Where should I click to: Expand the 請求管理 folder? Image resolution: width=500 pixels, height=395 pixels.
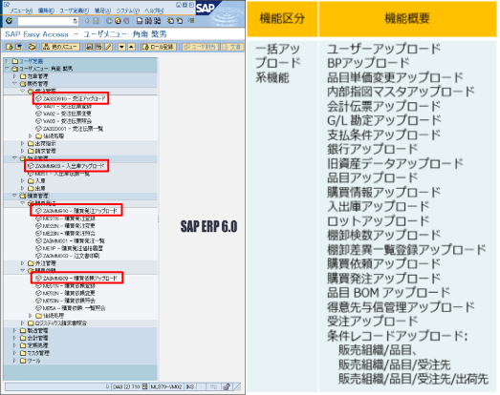tap(22, 151)
